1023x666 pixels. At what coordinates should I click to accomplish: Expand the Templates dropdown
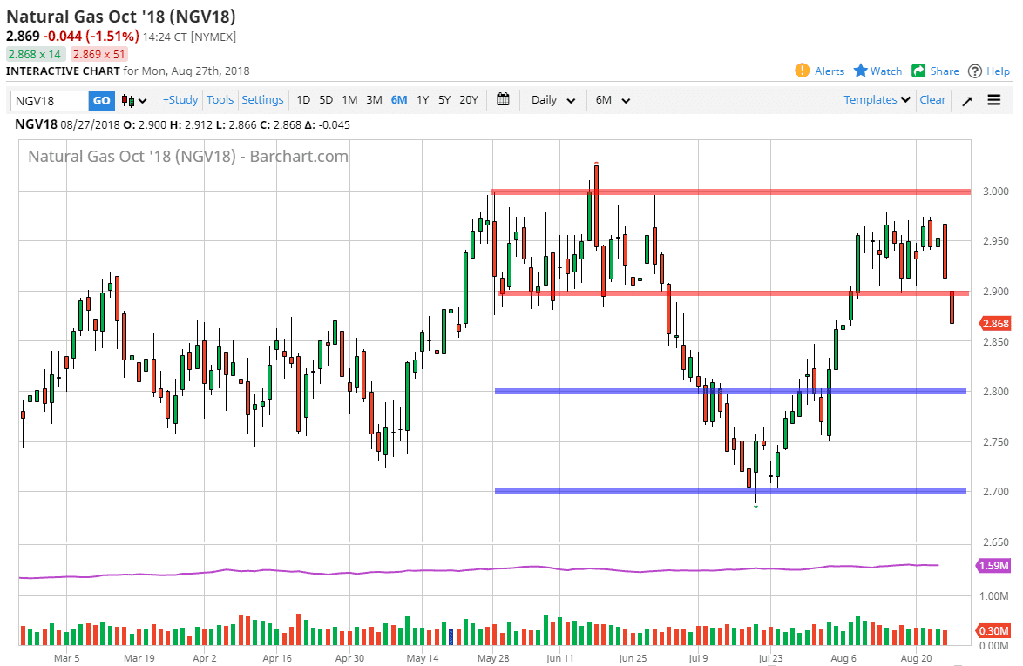[x=877, y=100]
